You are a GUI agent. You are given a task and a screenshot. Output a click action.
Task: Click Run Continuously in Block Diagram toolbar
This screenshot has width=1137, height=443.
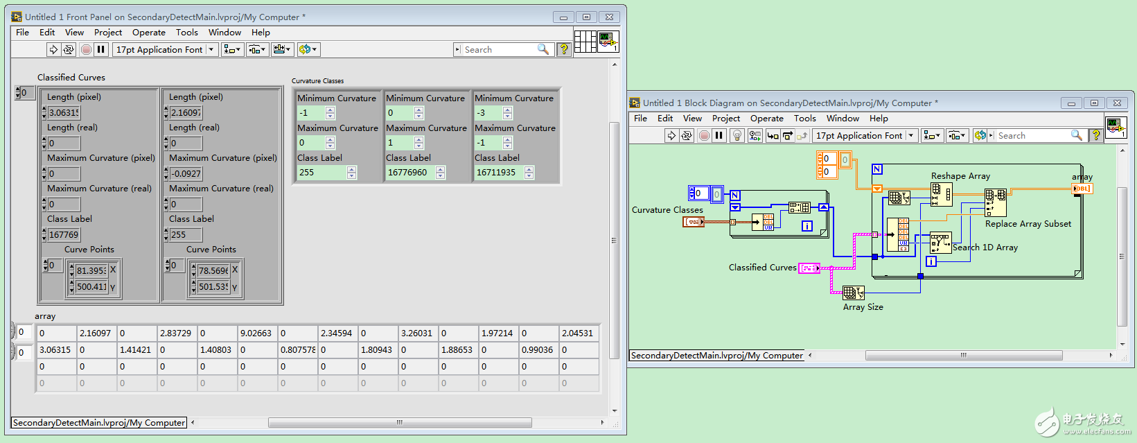[687, 136]
